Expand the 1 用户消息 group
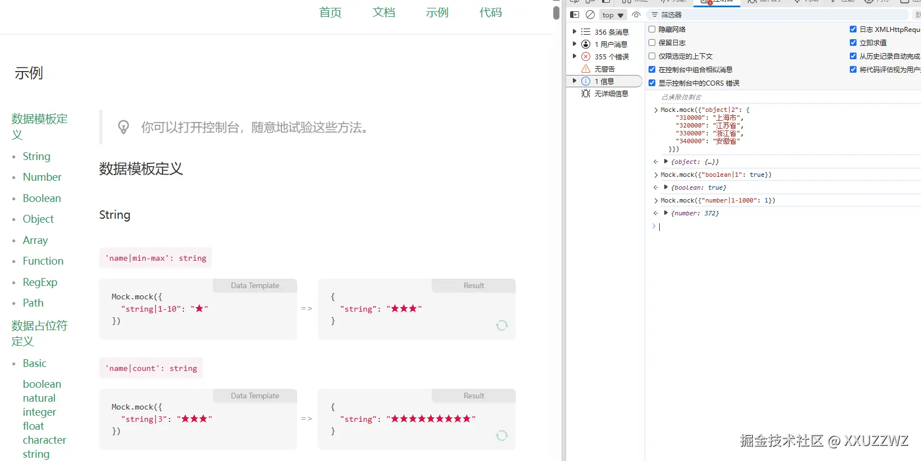The height and width of the screenshot is (461, 921). 575,44
